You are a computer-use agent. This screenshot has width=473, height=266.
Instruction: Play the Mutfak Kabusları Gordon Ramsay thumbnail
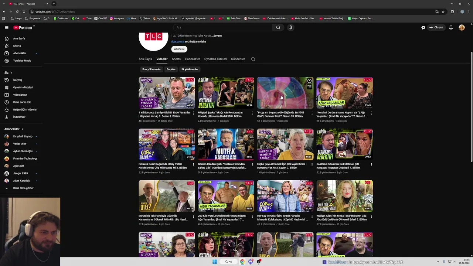(226, 144)
